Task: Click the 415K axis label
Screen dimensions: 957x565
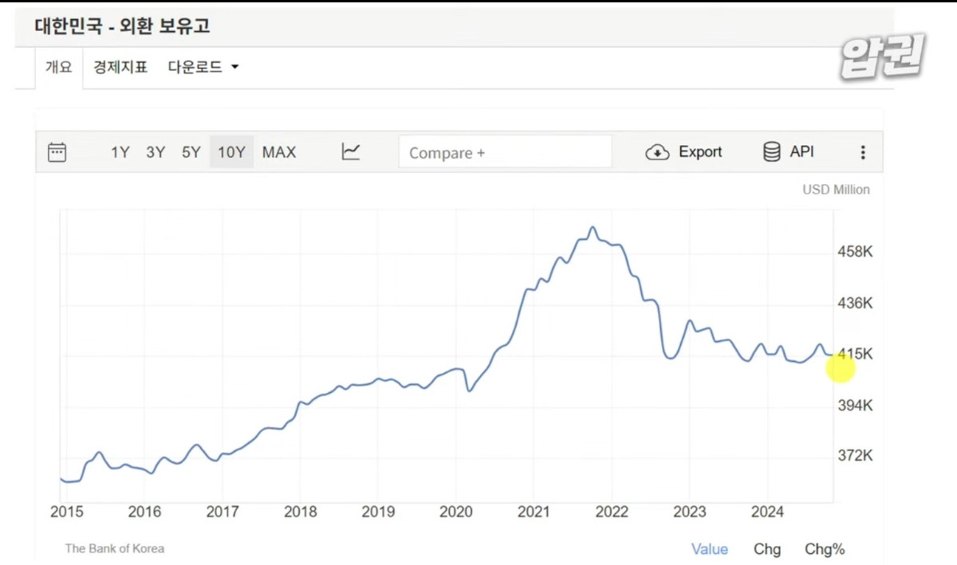Action: pyautogui.click(x=855, y=354)
